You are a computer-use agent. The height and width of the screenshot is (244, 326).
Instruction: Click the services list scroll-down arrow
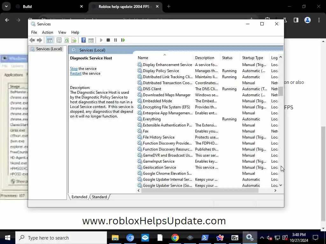[281, 185]
